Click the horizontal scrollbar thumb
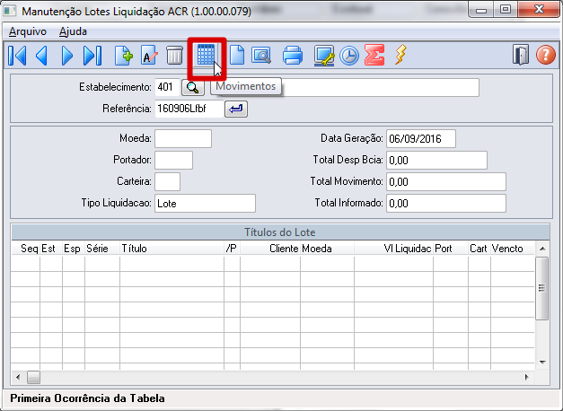 point(34,377)
